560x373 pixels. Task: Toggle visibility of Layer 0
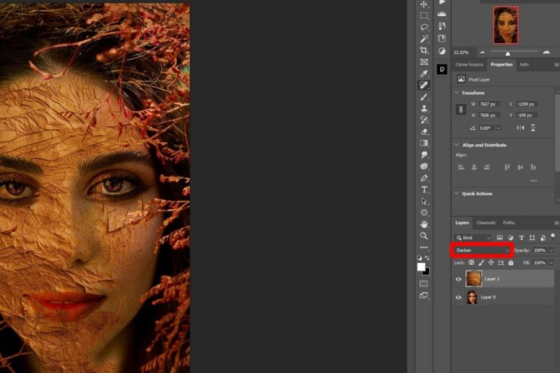pos(459,298)
